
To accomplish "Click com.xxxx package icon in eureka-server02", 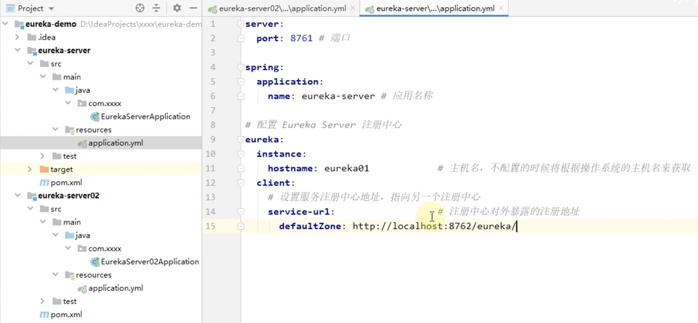I will click(82, 249).
